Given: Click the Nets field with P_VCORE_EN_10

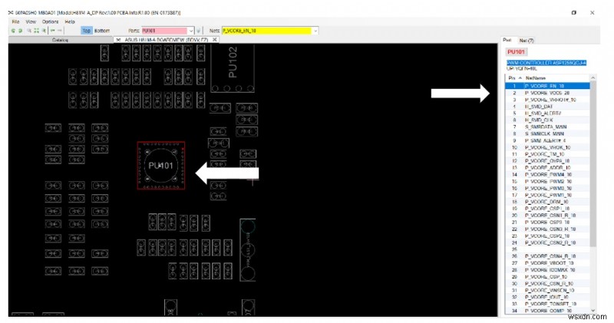Looking at the screenshot, I should pos(267,31).
